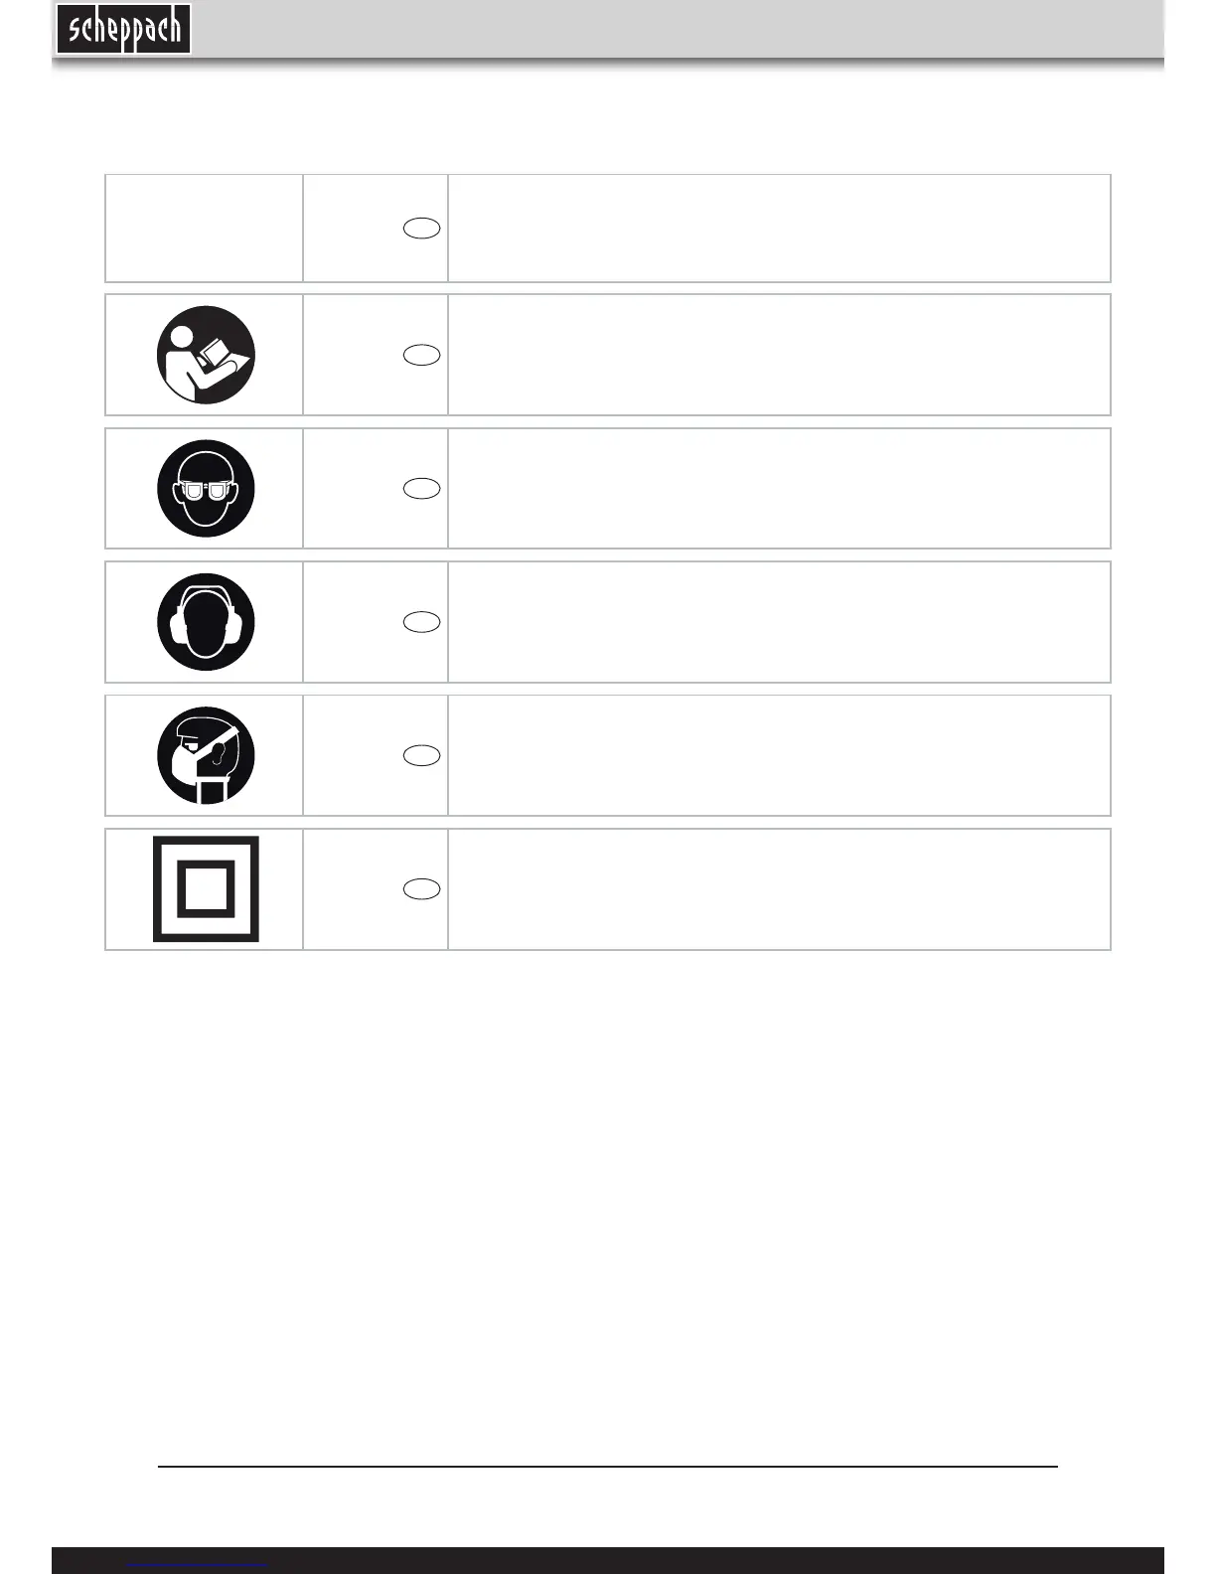Click oval marker in first empty row
Viewport: 1216px width, 1574px height.
(x=422, y=229)
